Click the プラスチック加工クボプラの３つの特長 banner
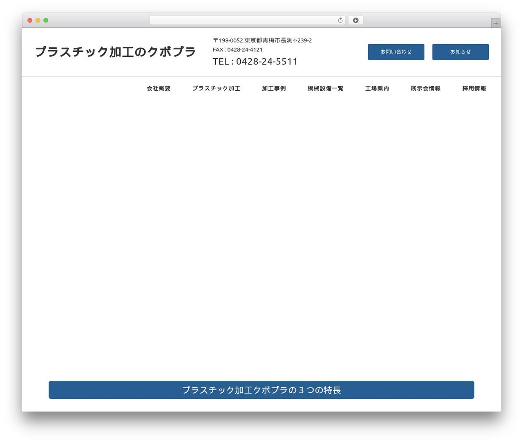This screenshot has height=443, width=523. pos(261,390)
